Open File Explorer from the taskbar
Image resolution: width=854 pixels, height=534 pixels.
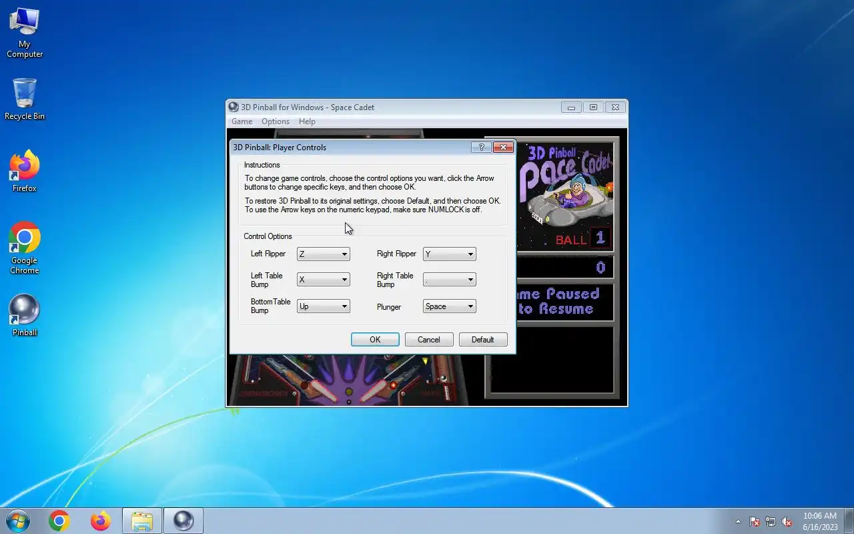click(x=142, y=521)
